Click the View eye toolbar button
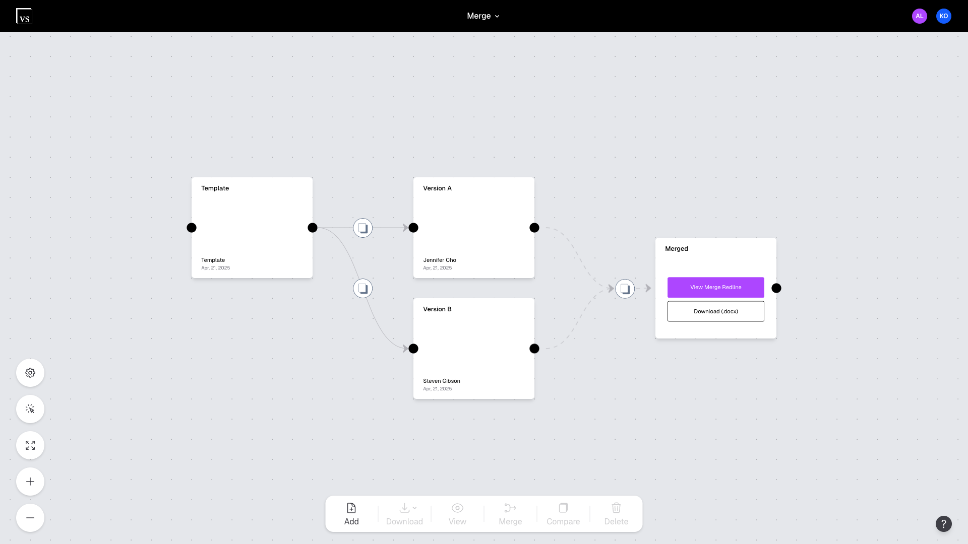This screenshot has width=968, height=544. (457, 514)
